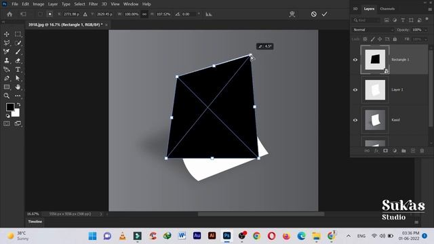Open the Normal blend mode dropdown
Image resolution: width=434 pixels, height=244 pixels.
tap(373, 30)
